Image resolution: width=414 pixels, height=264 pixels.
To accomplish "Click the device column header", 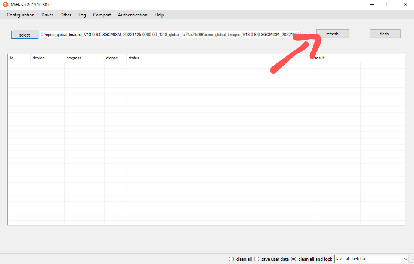I will click(x=47, y=58).
